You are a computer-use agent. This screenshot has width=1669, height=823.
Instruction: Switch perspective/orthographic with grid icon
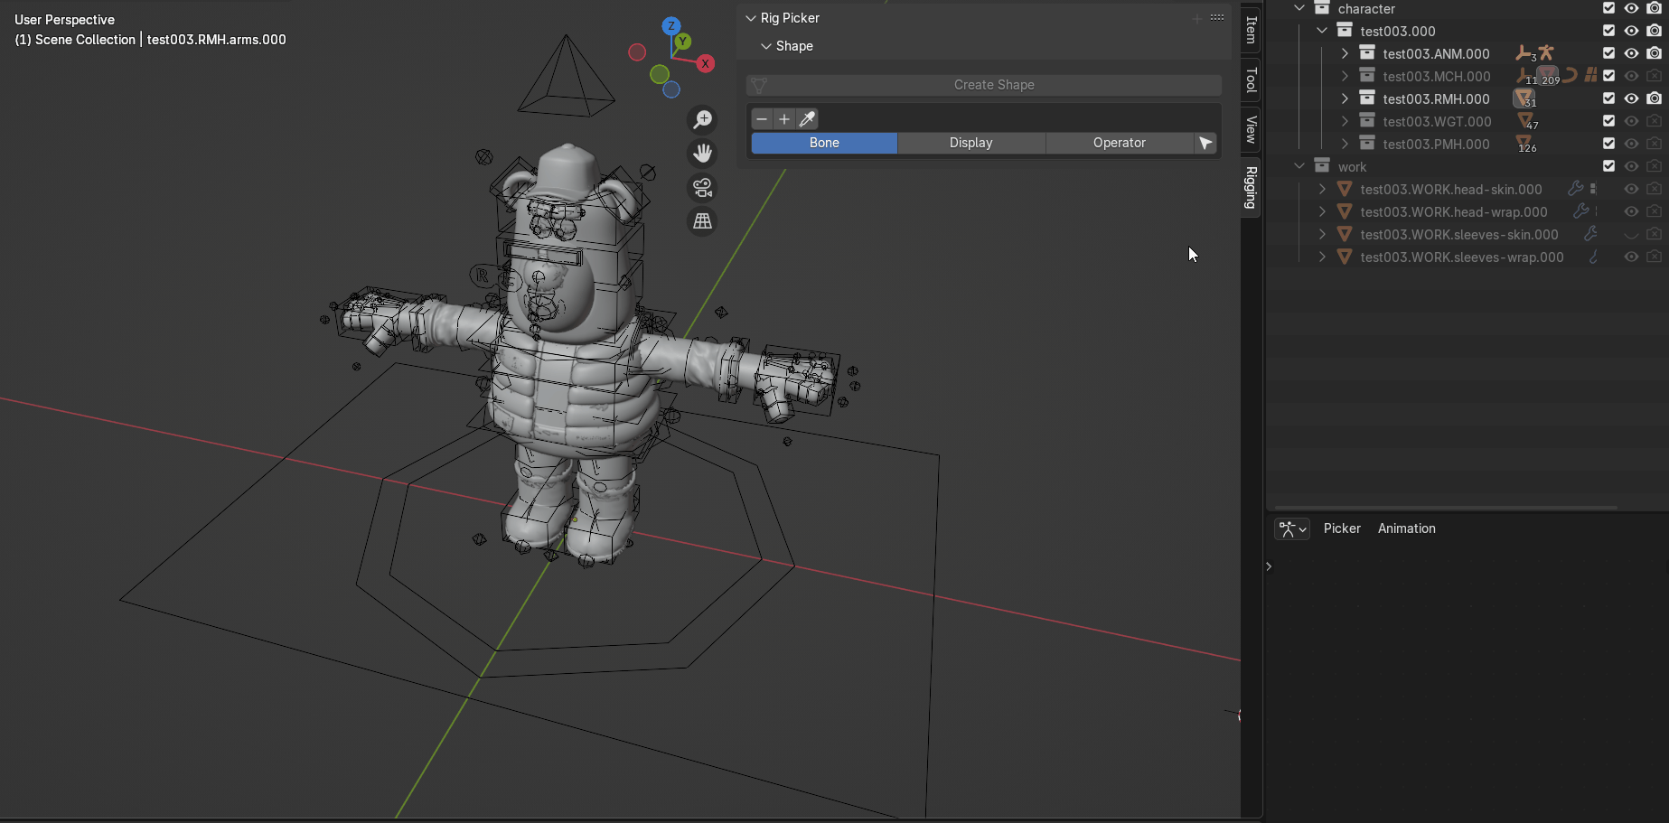(x=702, y=221)
